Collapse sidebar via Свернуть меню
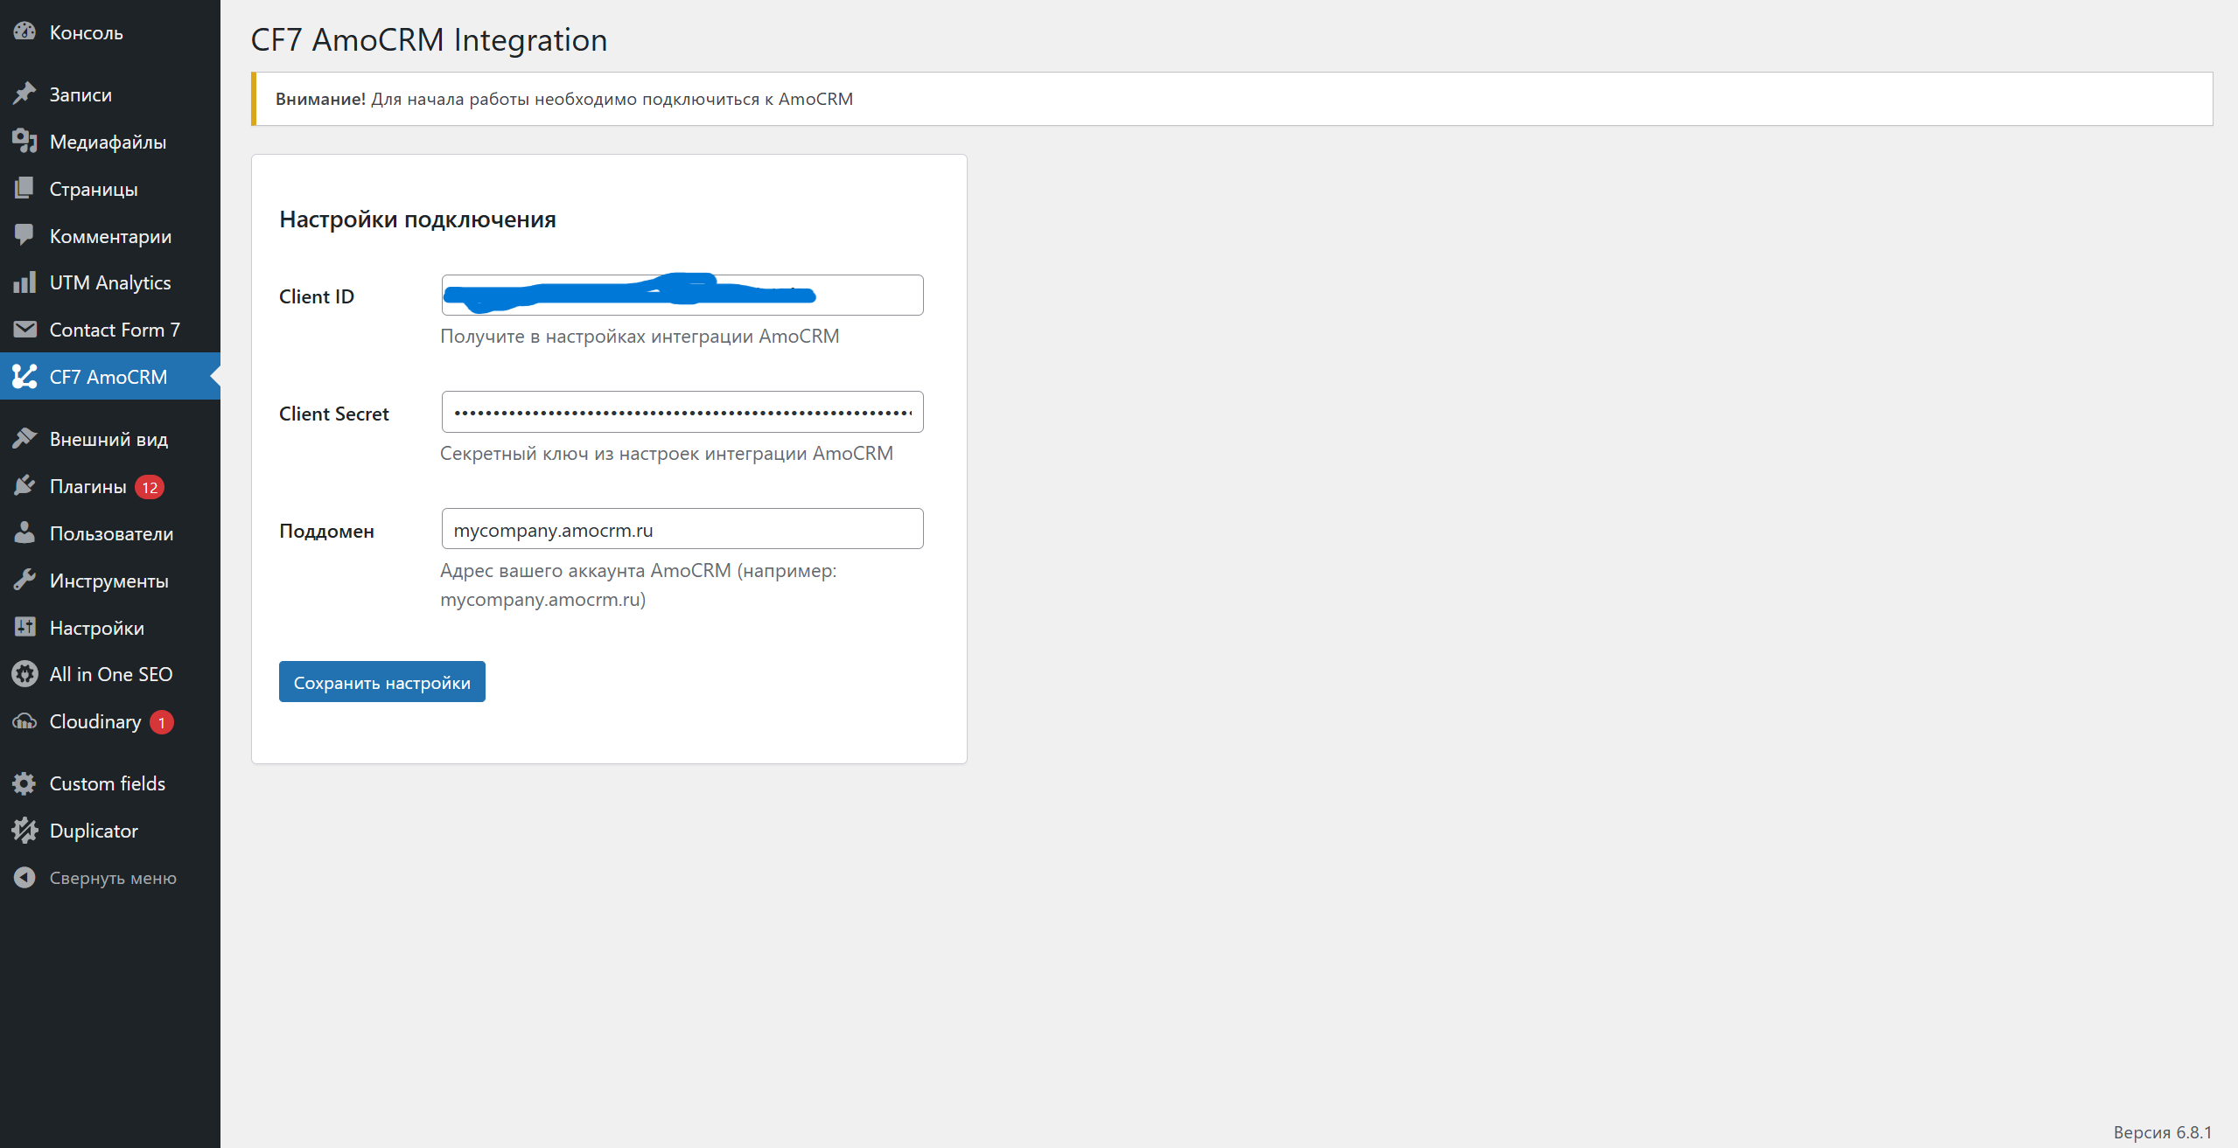The height and width of the screenshot is (1148, 2238). tap(110, 878)
